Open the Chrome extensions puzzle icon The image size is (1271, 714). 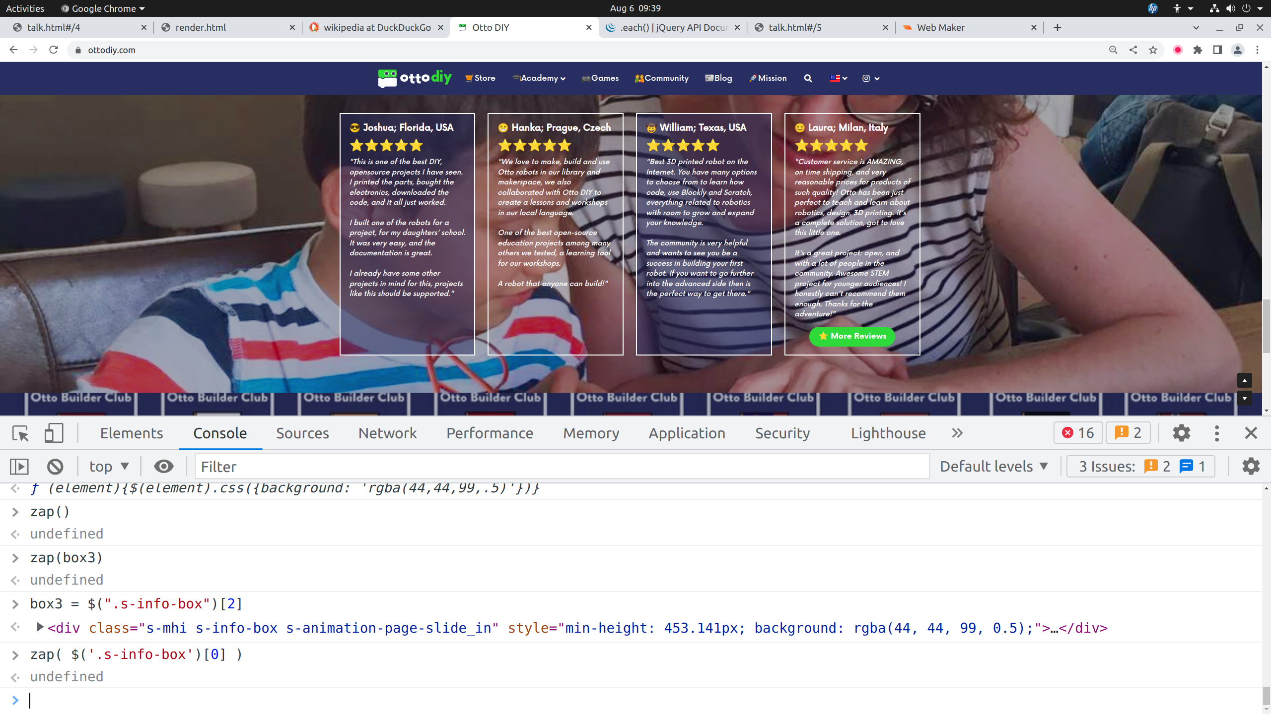click(x=1198, y=50)
